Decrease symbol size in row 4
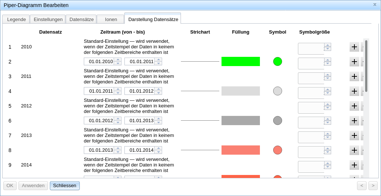The height and width of the screenshot is (196, 381). [328, 93]
